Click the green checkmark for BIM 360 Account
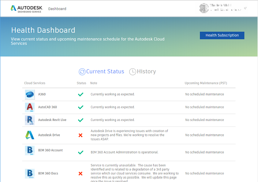Image resolution: width=258 pixels, height=182 pixels. click(x=81, y=153)
